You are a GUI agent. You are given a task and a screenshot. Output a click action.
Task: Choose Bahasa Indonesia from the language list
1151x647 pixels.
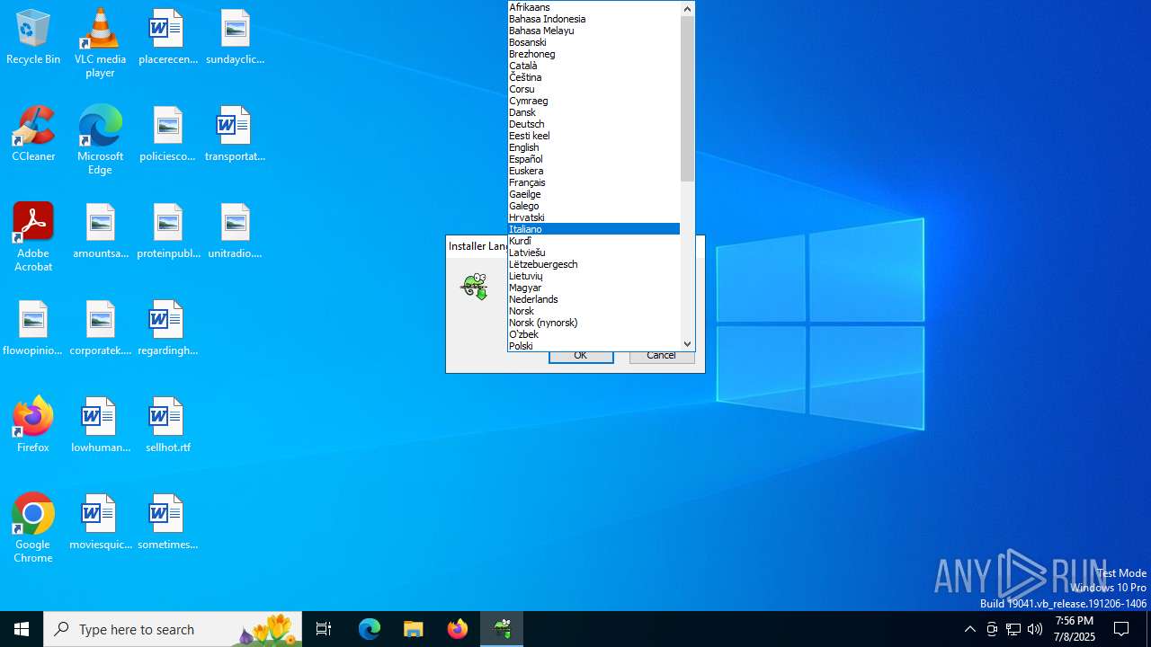coord(593,19)
